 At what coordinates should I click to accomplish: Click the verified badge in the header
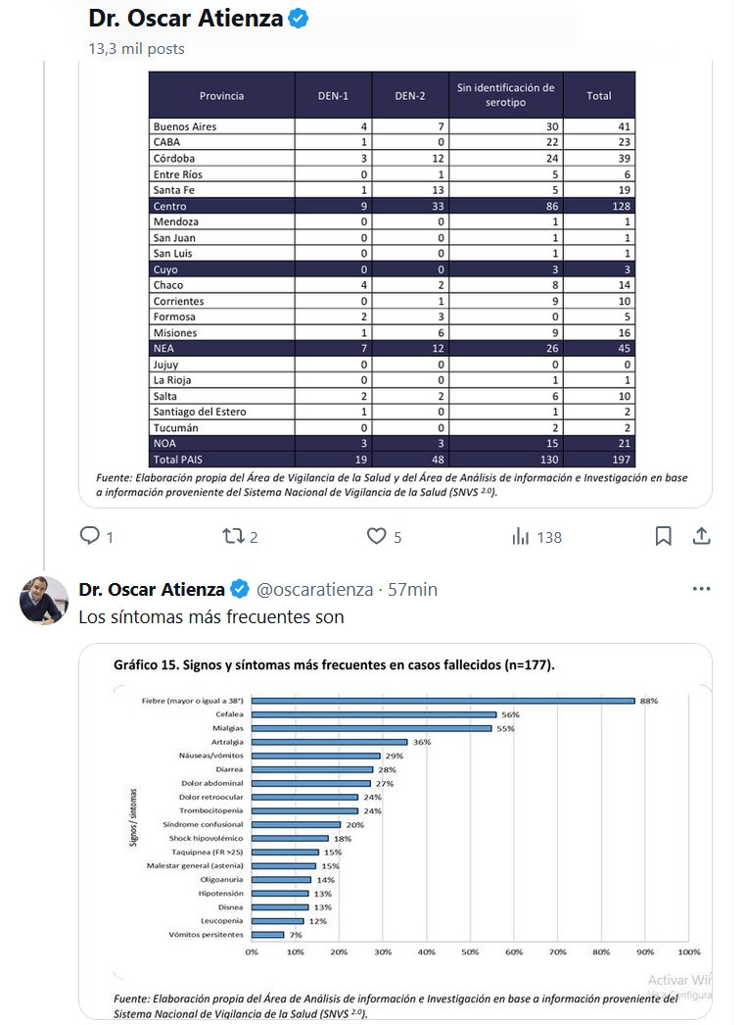(x=300, y=19)
